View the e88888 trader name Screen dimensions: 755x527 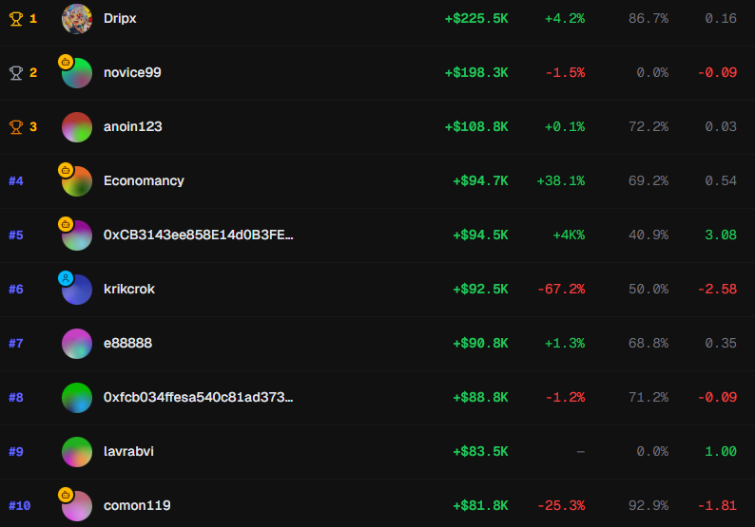127,344
